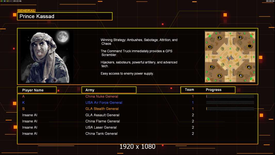This screenshot has width=275, height=155.
Task: Click the Player Name column header
Action: tap(37, 90)
